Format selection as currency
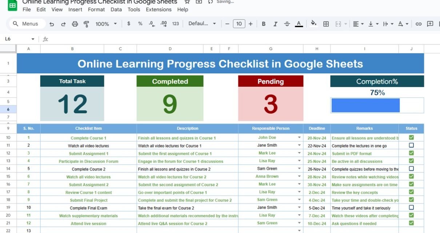This screenshot has width=440, height=233. pyautogui.click(x=129, y=24)
